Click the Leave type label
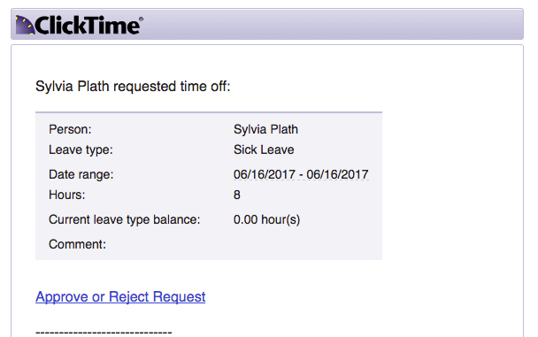 [81, 150]
